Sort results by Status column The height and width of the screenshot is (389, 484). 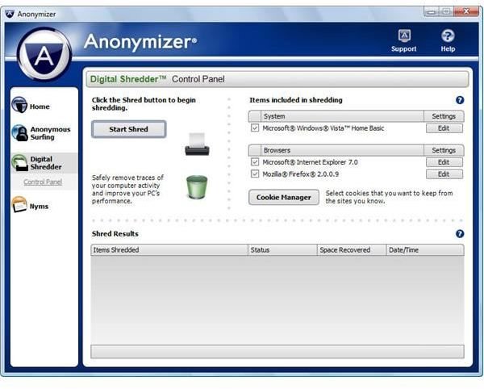[x=282, y=249]
